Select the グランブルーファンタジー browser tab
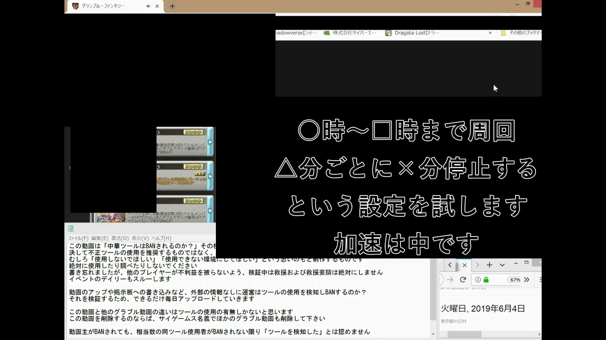This screenshot has height=340, width=606. pos(115,6)
